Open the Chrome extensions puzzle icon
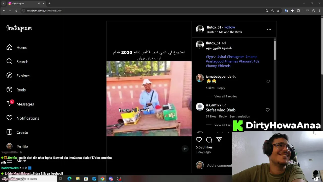This screenshot has height=182, width=323. (x=299, y=11)
